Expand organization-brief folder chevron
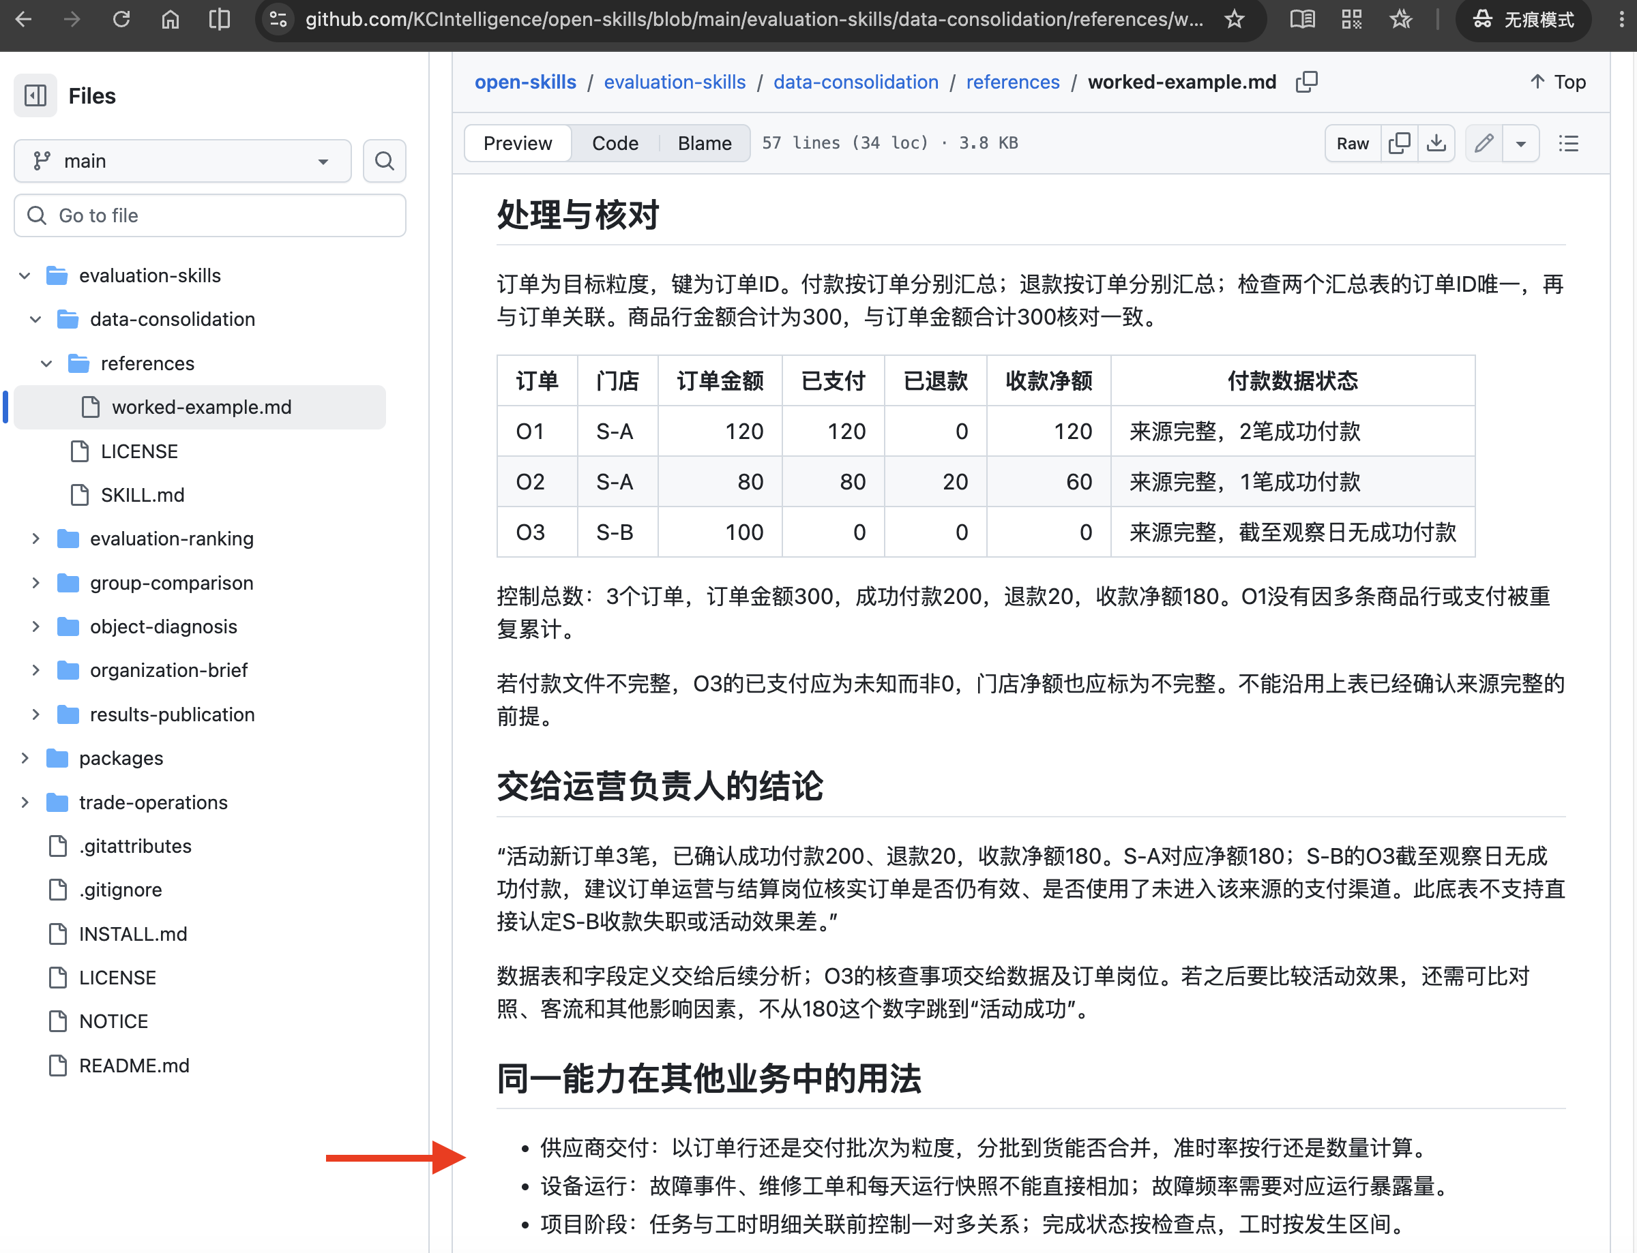 (35, 671)
